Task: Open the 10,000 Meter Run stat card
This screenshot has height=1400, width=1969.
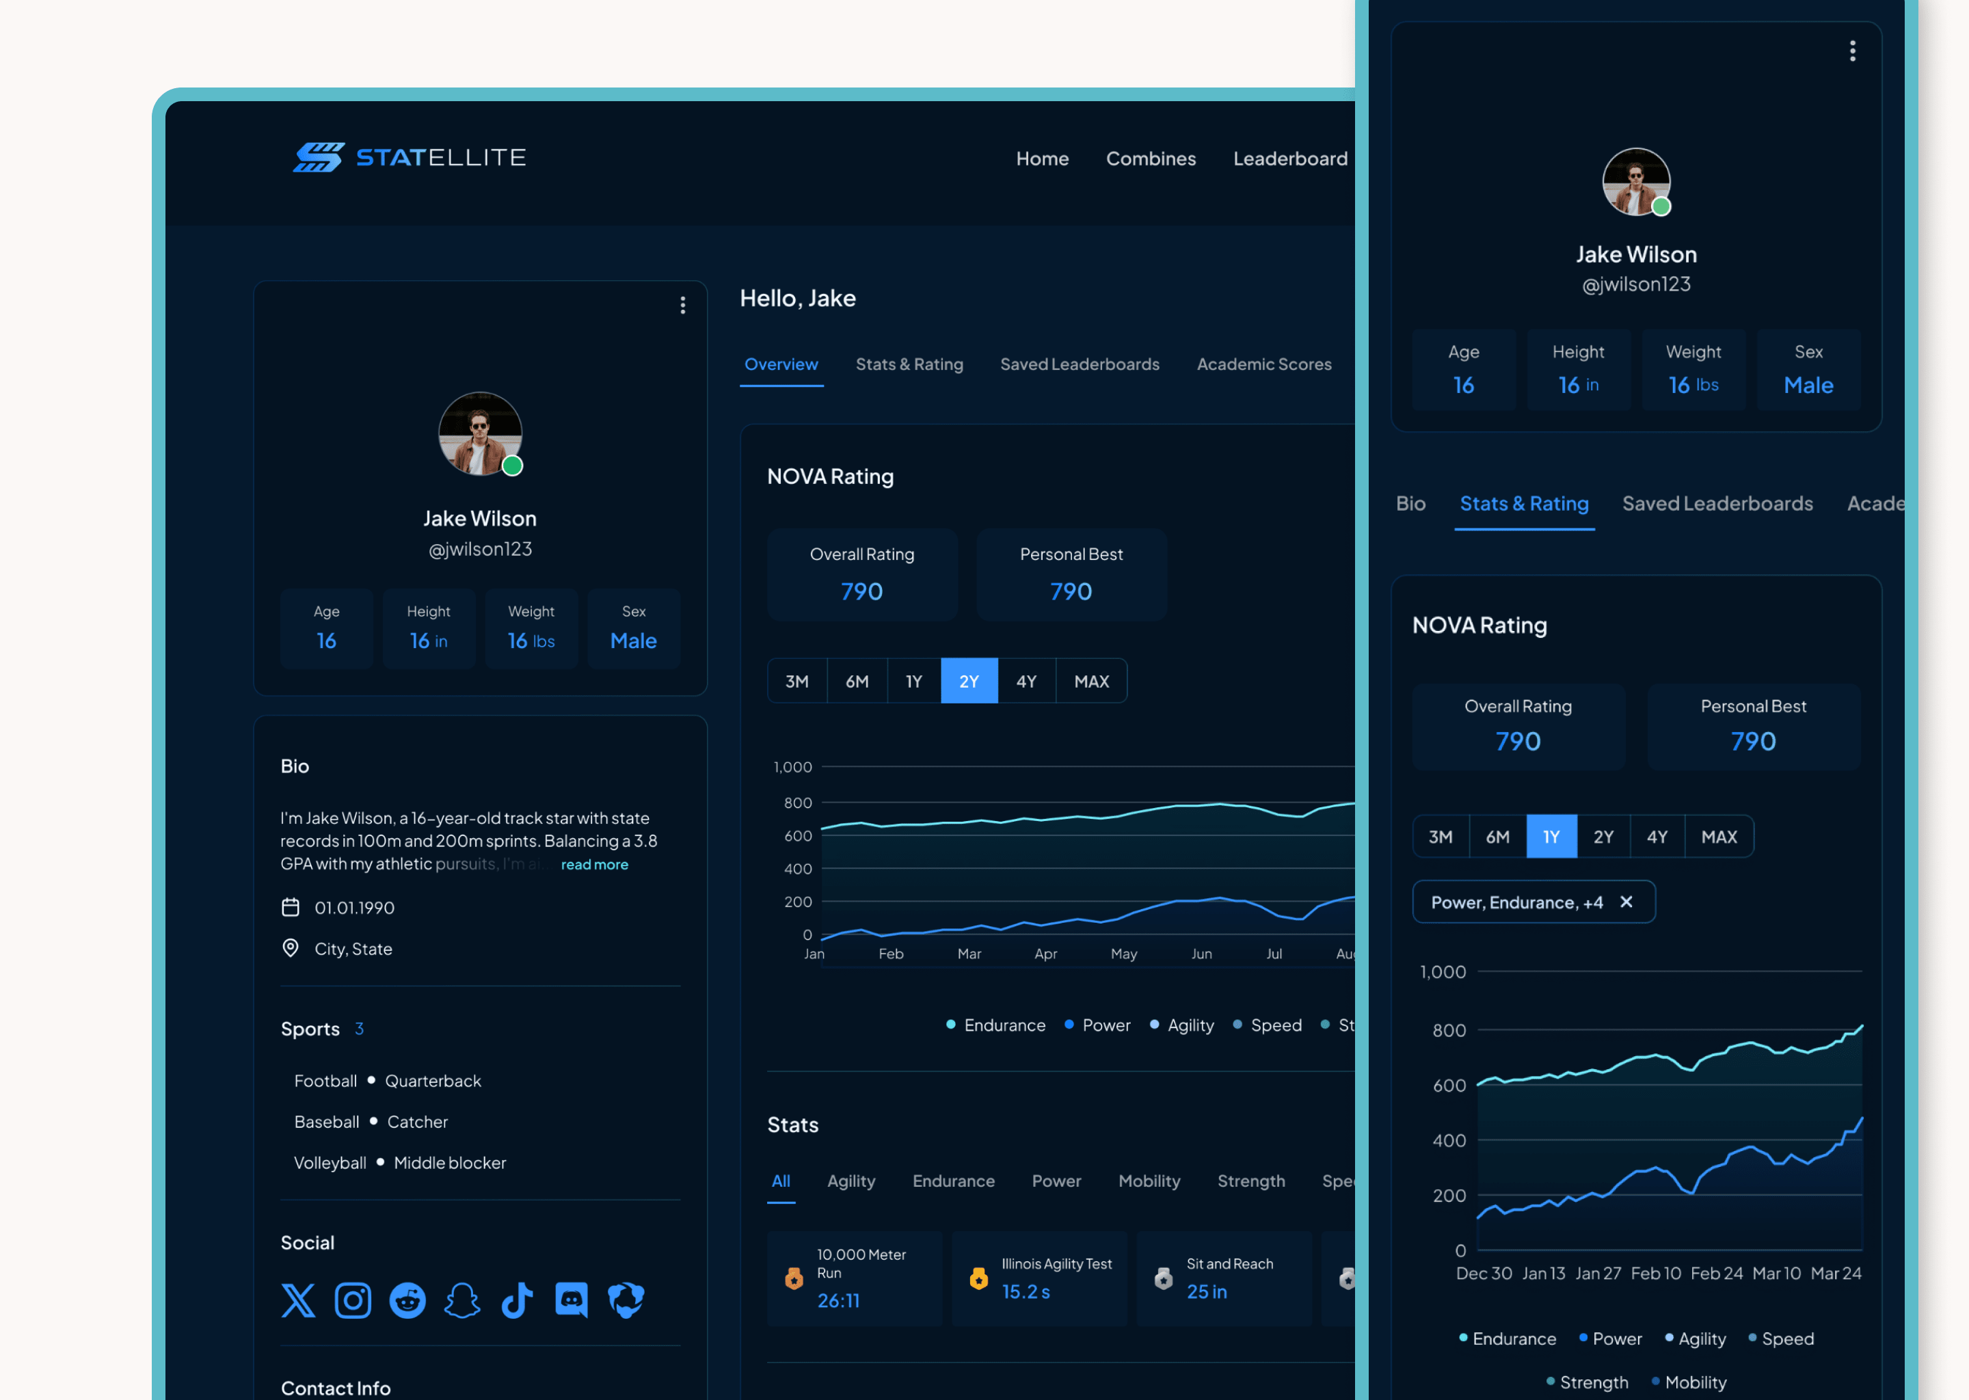Action: coord(855,1278)
